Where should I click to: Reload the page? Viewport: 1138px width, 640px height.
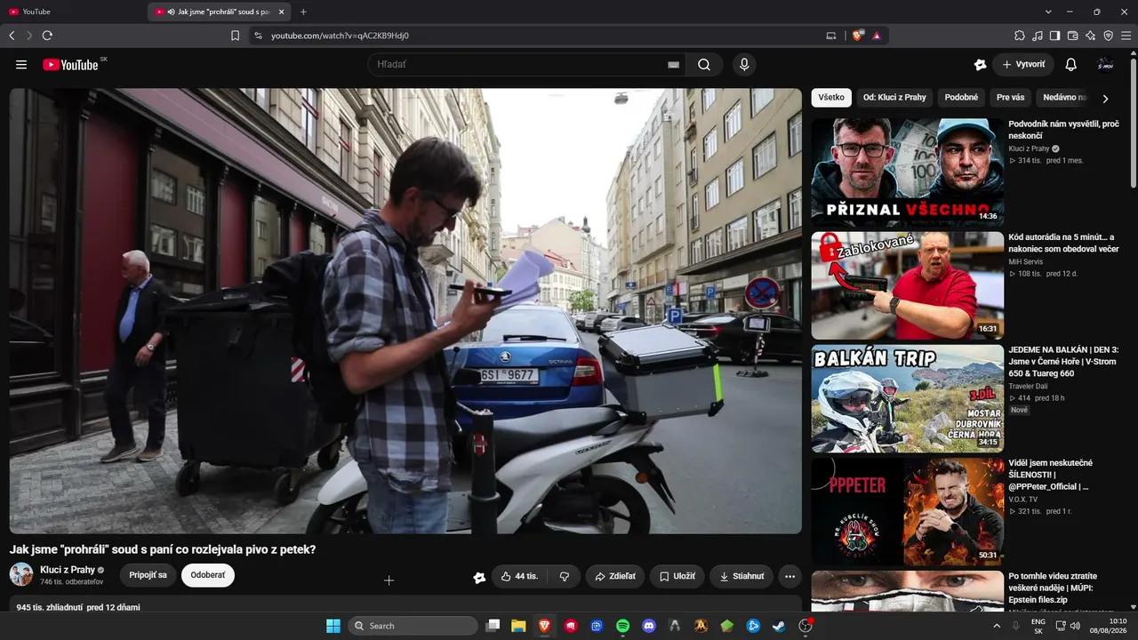click(x=47, y=36)
